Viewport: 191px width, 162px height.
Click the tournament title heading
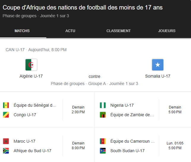coord(83,8)
